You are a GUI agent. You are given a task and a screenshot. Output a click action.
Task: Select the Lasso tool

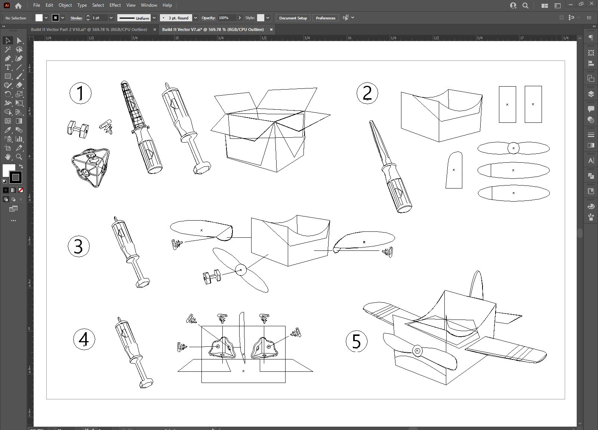coord(19,49)
